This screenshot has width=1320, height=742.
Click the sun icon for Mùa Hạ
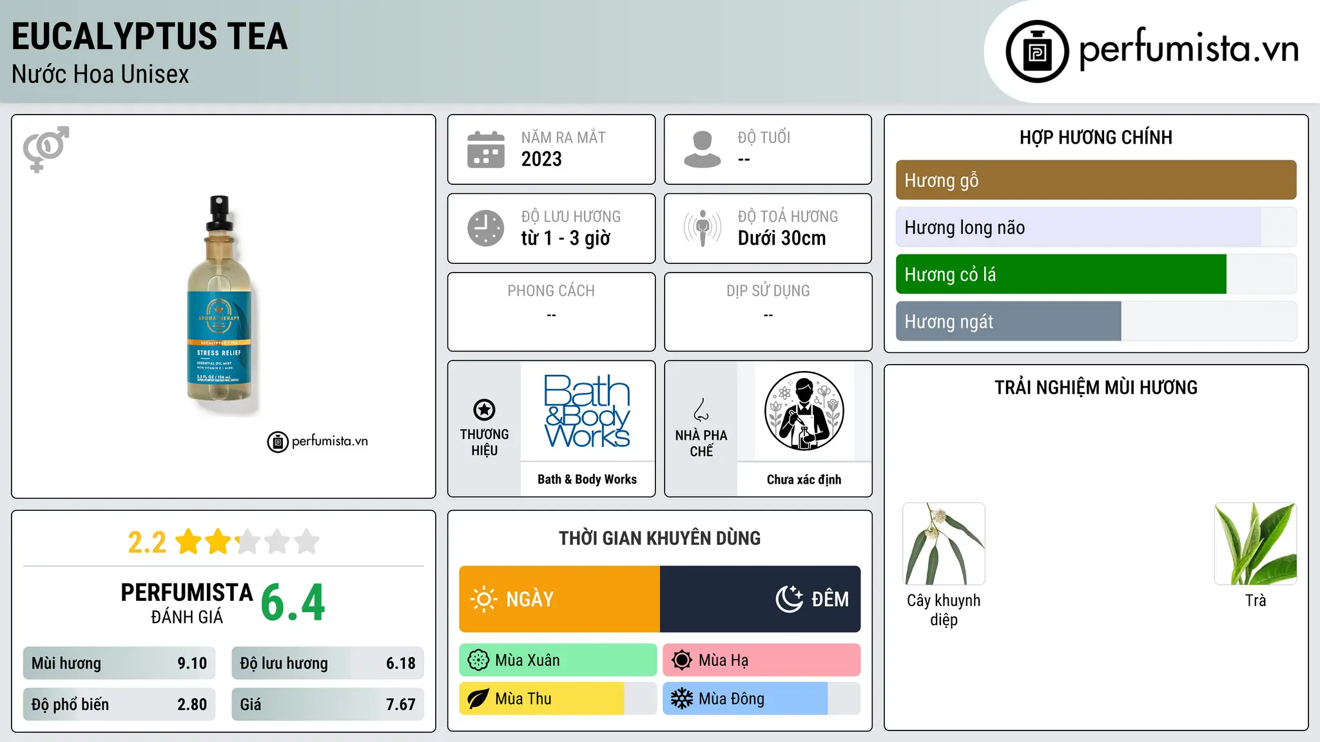682,660
